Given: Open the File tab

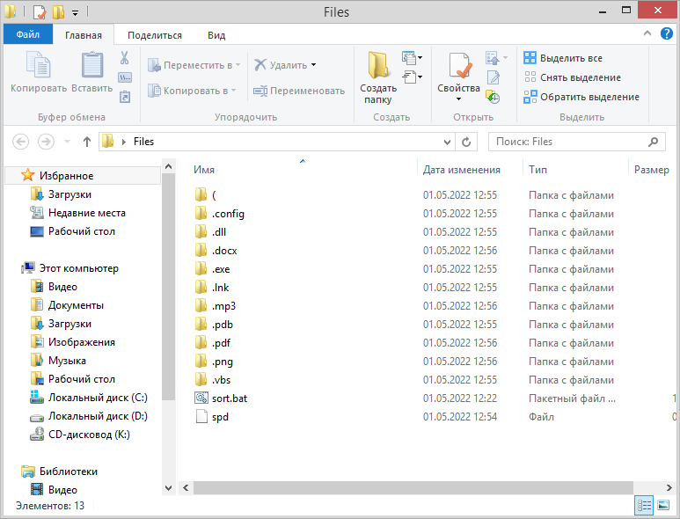Looking at the screenshot, I should (28, 34).
